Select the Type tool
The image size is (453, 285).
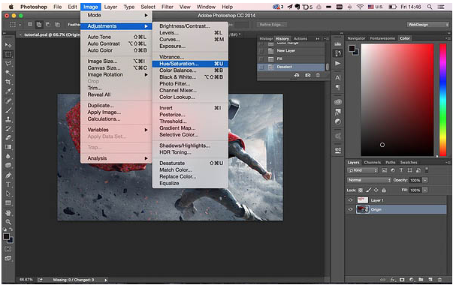8,184
